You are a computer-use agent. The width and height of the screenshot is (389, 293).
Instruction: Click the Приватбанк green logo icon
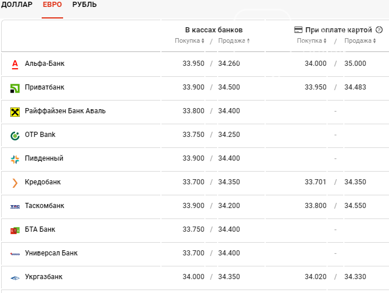15,88
